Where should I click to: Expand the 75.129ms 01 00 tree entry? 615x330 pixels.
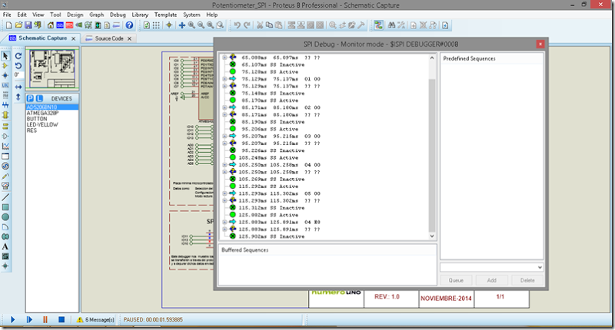point(224,78)
